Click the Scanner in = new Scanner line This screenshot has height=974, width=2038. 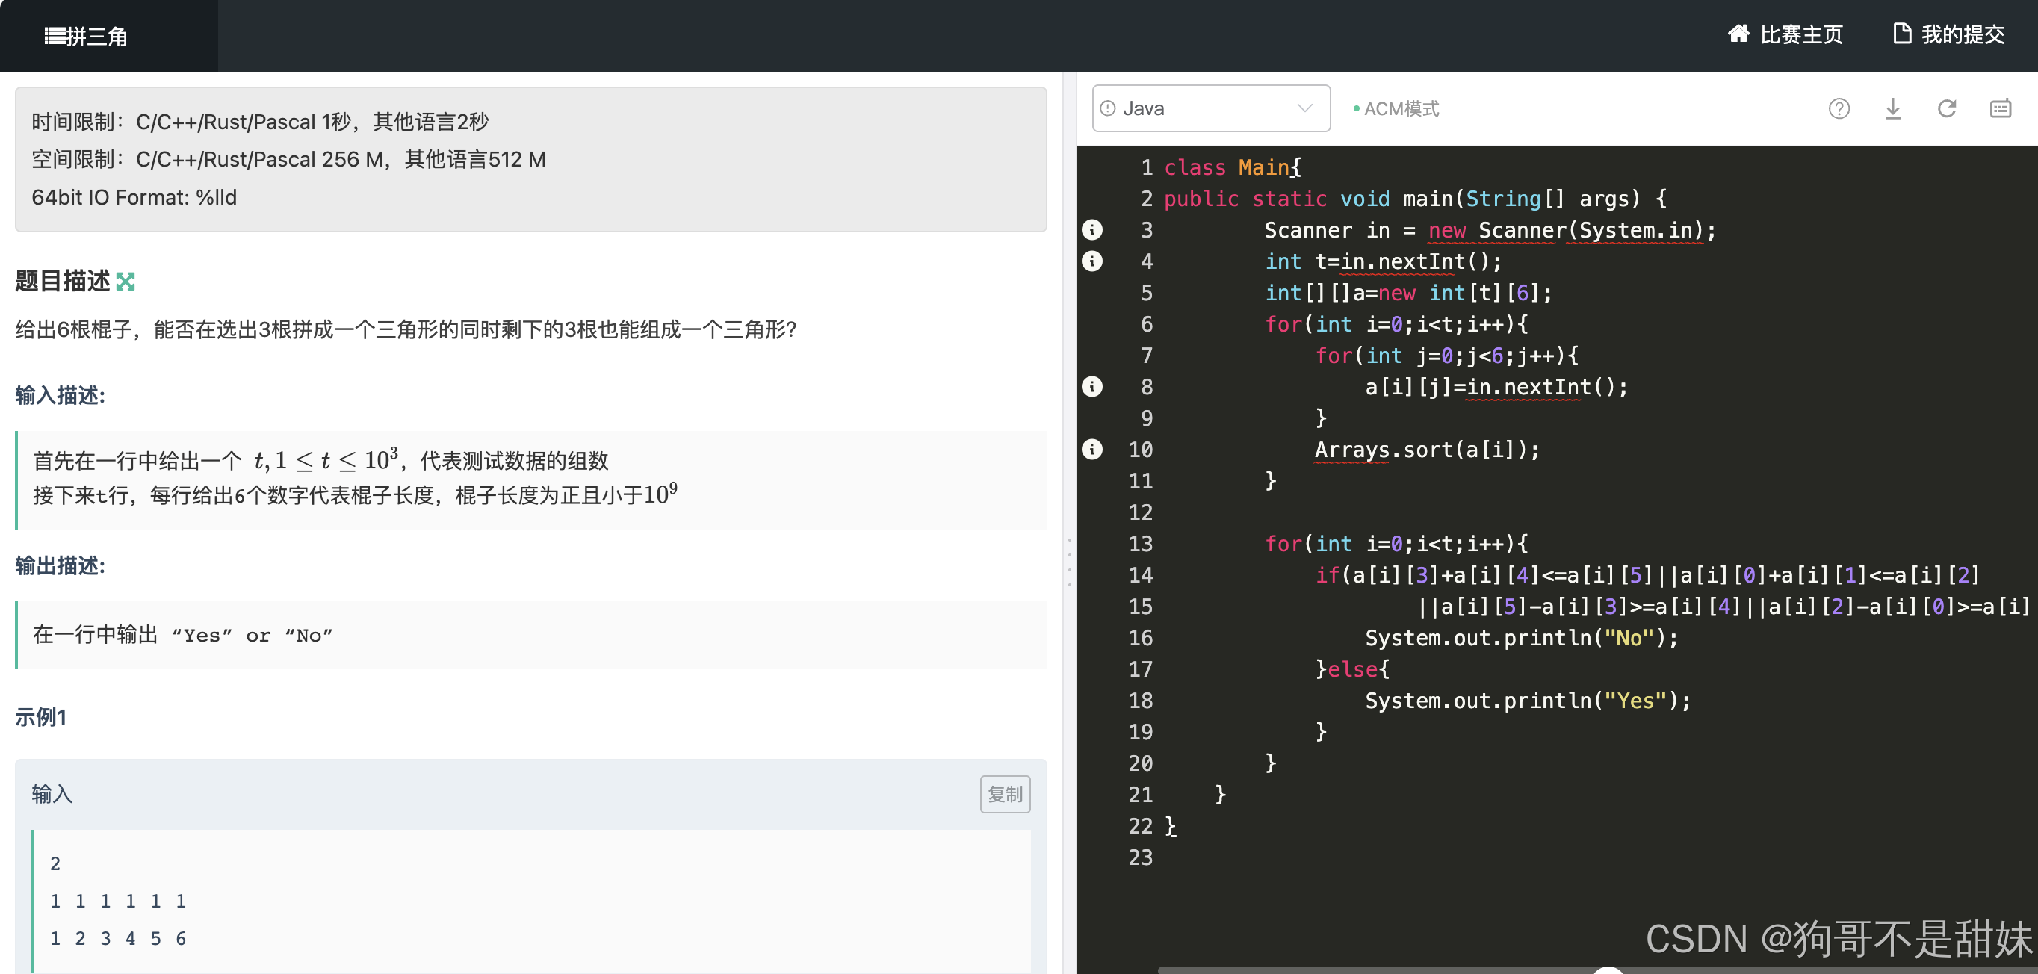point(1490,230)
